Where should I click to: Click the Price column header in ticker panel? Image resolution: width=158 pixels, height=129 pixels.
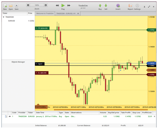[31, 13]
